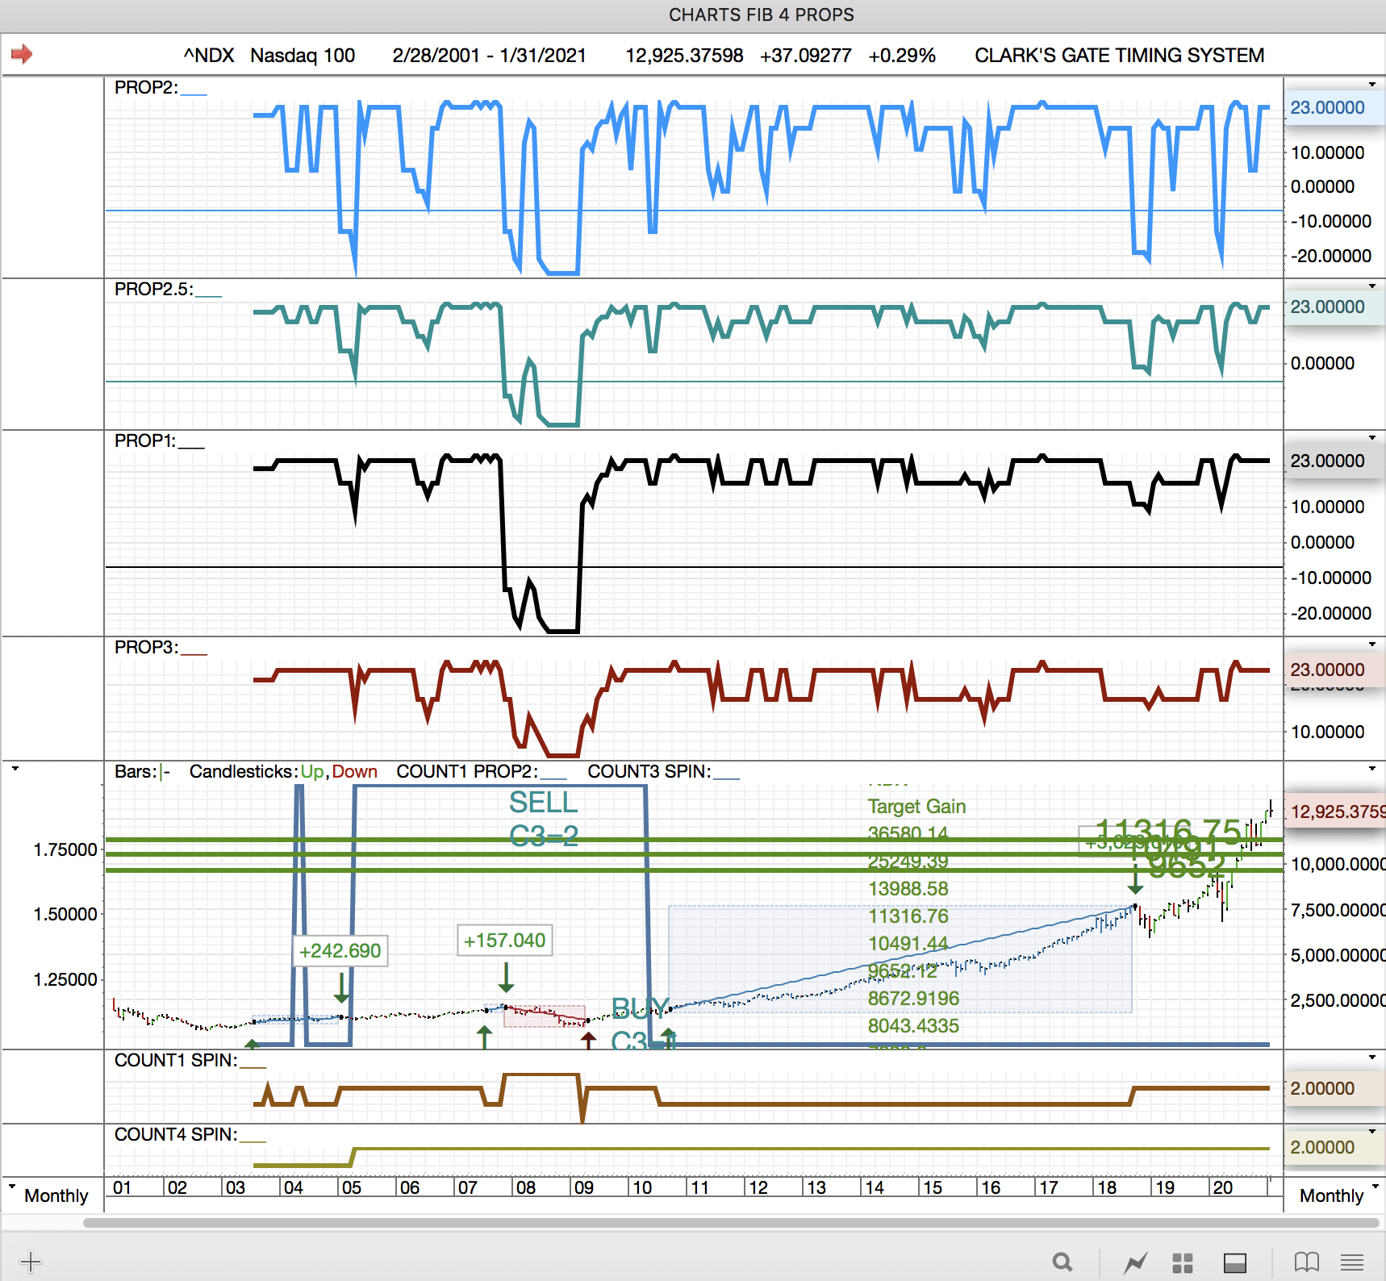The height and width of the screenshot is (1281, 1386).
Task: Open the horizontal lines list icon
Action: click(1352, 1262)
